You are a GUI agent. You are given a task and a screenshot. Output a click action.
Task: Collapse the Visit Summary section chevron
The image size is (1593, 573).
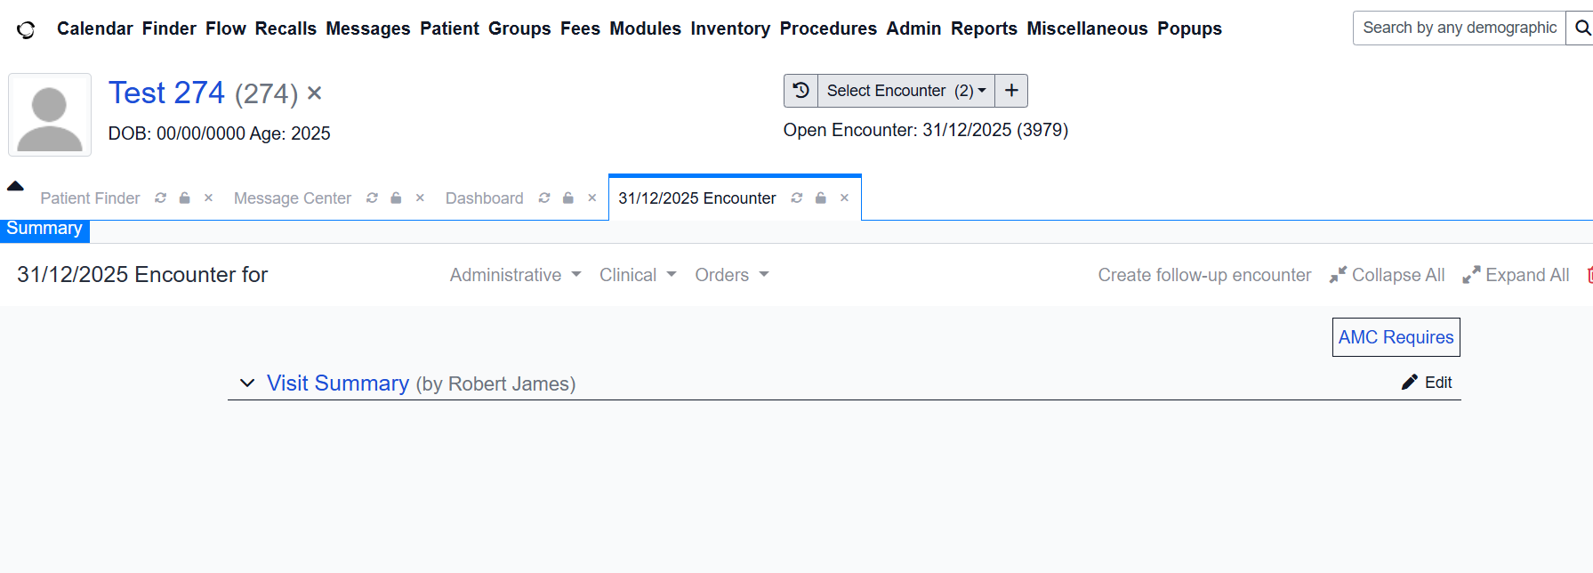click(247, 383)
